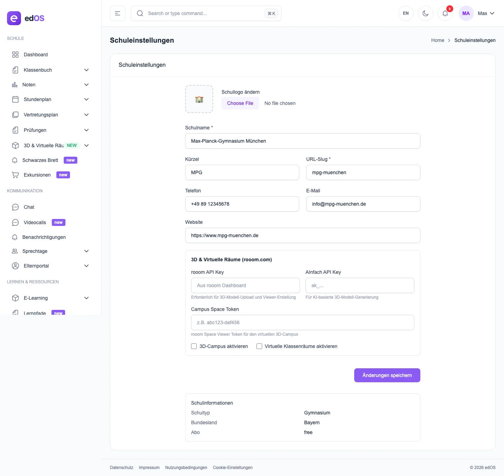504x476 pixels.
Task: Open Benachrichtigungen in the sidebar
Action: click(44, 237)
